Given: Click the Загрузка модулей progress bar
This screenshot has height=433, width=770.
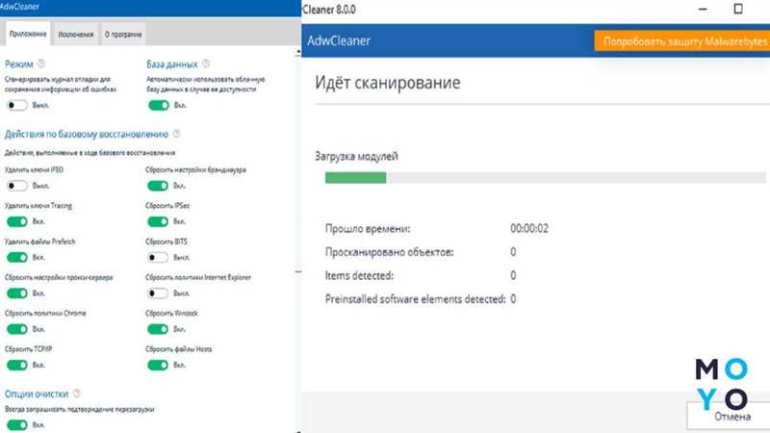Looking at the screenshot, I should (545, 178).
